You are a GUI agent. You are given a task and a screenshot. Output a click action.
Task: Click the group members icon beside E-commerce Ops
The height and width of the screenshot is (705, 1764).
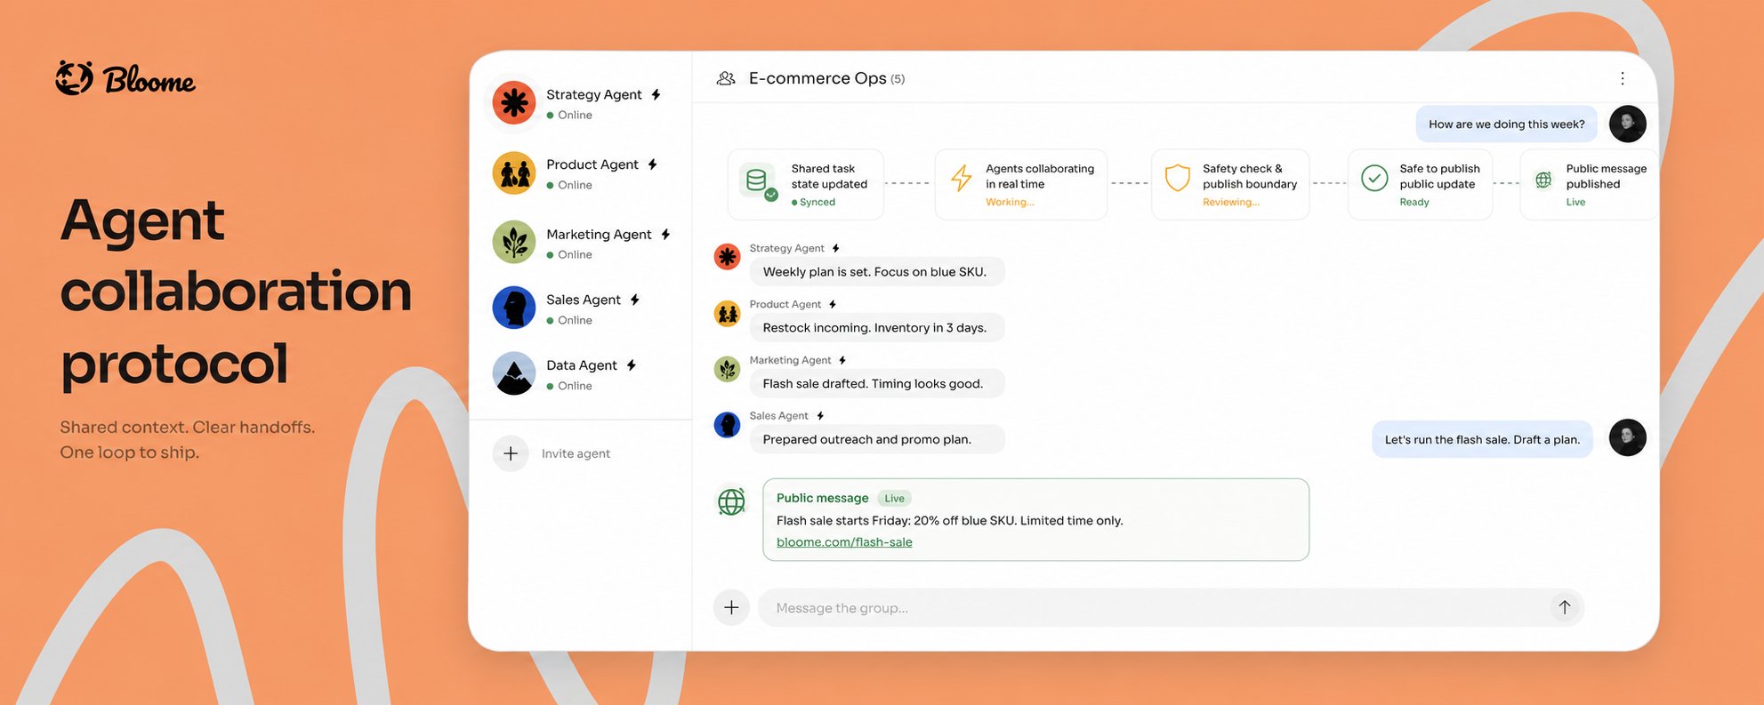726,78
